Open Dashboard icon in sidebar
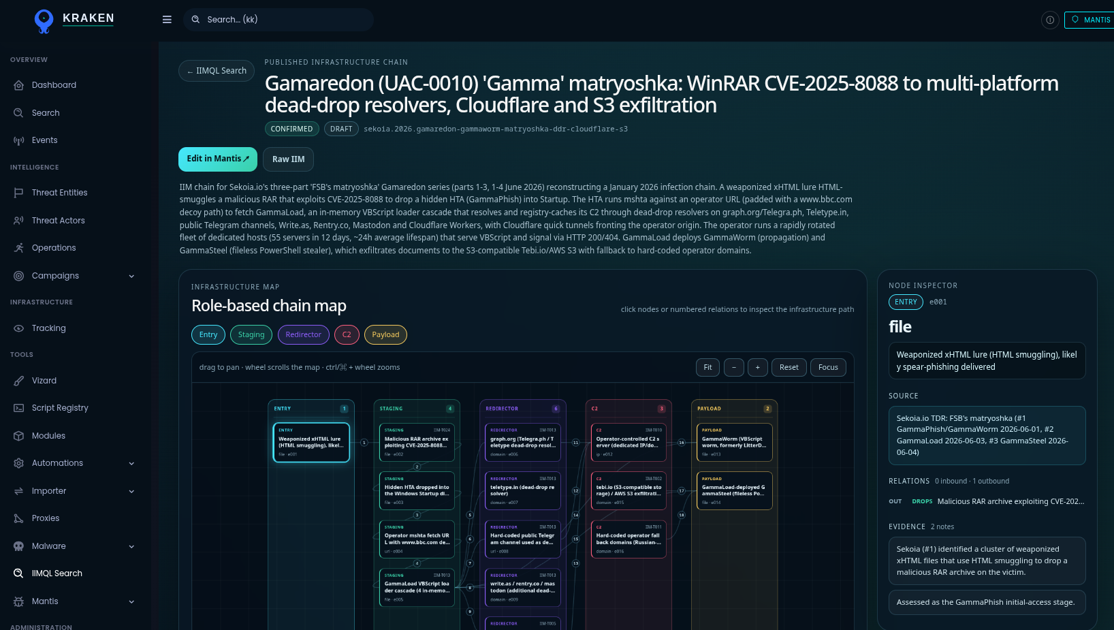This screenshot has height=630, width=1114. [19, 85]
